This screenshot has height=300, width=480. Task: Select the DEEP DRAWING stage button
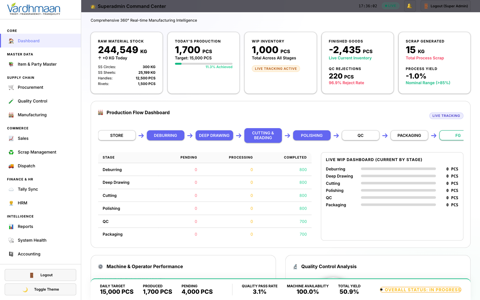pyautogui.click(x=214, y=136)
